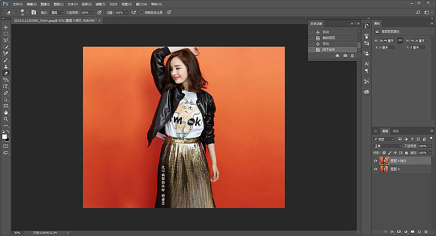This screenshot has height=236, width=436.
Task: Enable the 抹到历史记录 checkbox
Action: (142, 11)
